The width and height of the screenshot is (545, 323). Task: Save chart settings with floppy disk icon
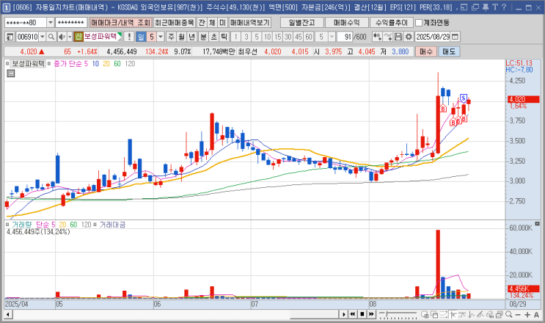point(398,37)
